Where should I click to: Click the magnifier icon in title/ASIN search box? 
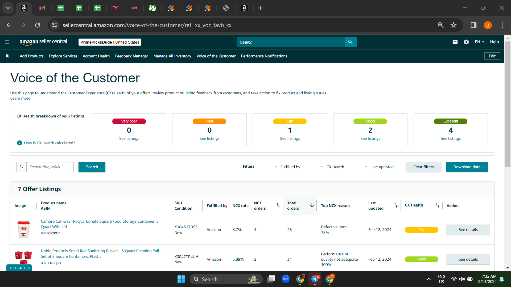point(22,167)
